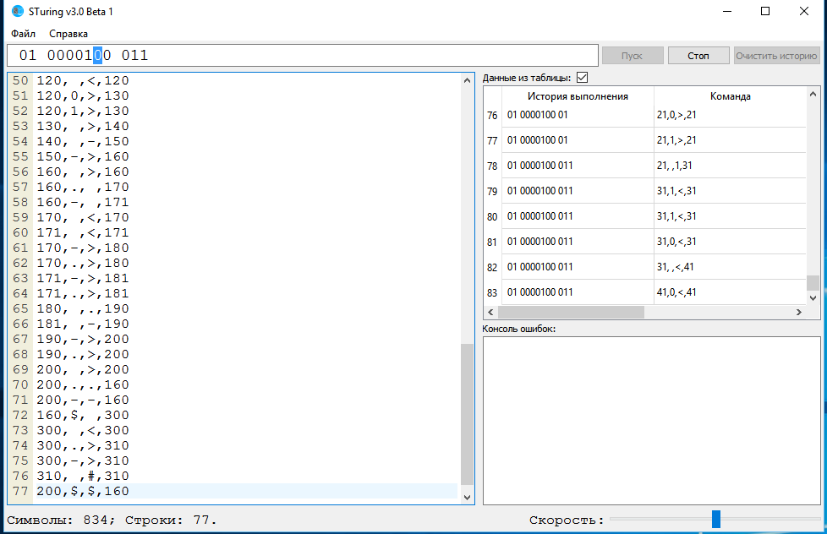This screenshot has height=534, width=827.
Task: Click code line '181, ,-,190'
Action: tap(83, 324)
